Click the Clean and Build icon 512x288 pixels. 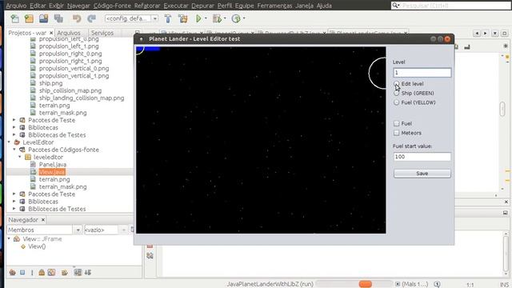tap(183, 18)
